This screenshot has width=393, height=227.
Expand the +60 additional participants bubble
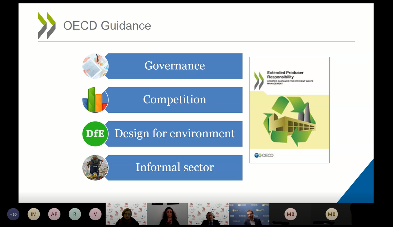[x=13, y=214]
